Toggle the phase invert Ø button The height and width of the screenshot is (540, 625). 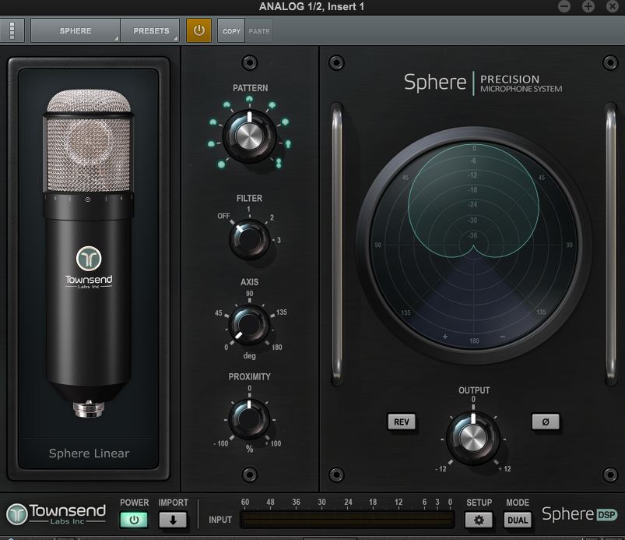545,422
